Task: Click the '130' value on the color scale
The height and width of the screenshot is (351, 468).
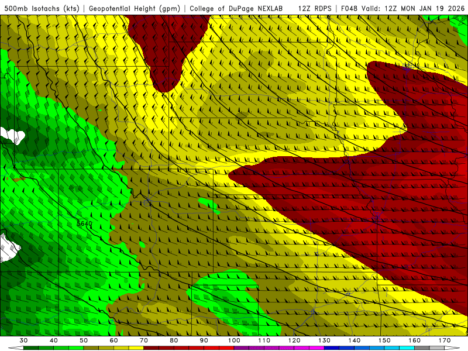Action: coord(325,340)
